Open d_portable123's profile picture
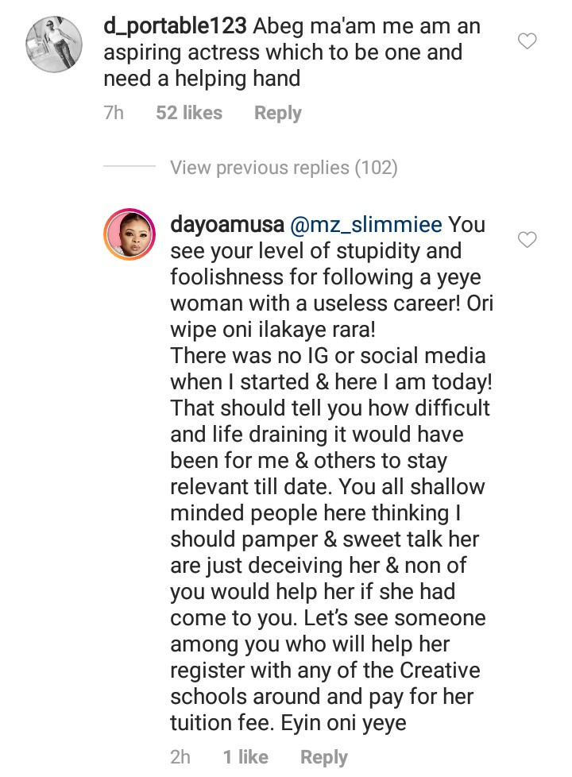This screenshot has width=572, height=777. 54,44
